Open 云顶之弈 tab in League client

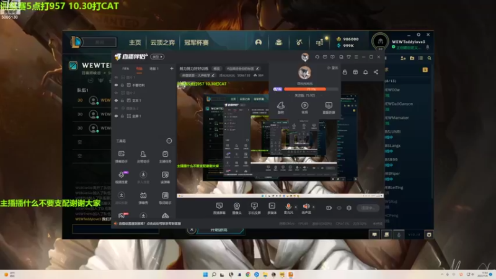162,42
